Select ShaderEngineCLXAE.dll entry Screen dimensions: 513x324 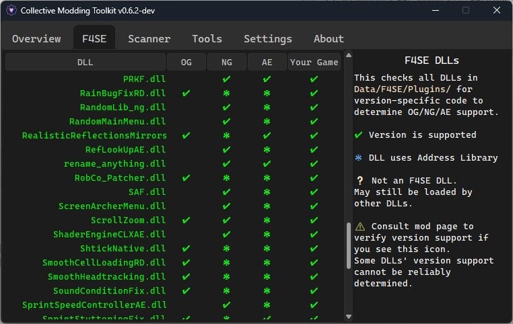pyautogui.click(x=109, y=234)
